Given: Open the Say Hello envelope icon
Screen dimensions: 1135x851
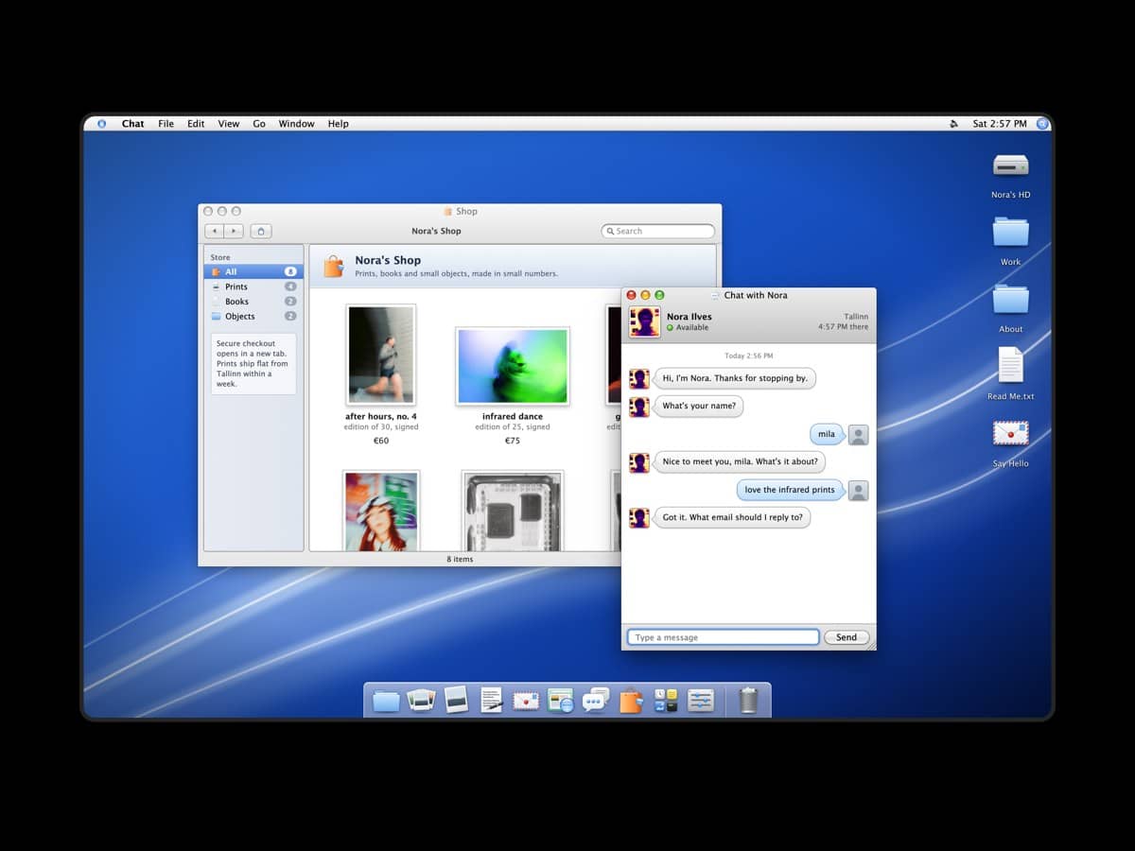Looking at the screenshot, I should point(1011,433).
